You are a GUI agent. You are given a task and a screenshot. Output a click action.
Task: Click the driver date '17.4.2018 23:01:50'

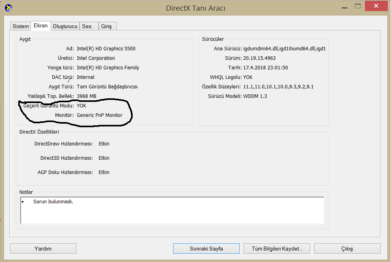pos(265,68)
